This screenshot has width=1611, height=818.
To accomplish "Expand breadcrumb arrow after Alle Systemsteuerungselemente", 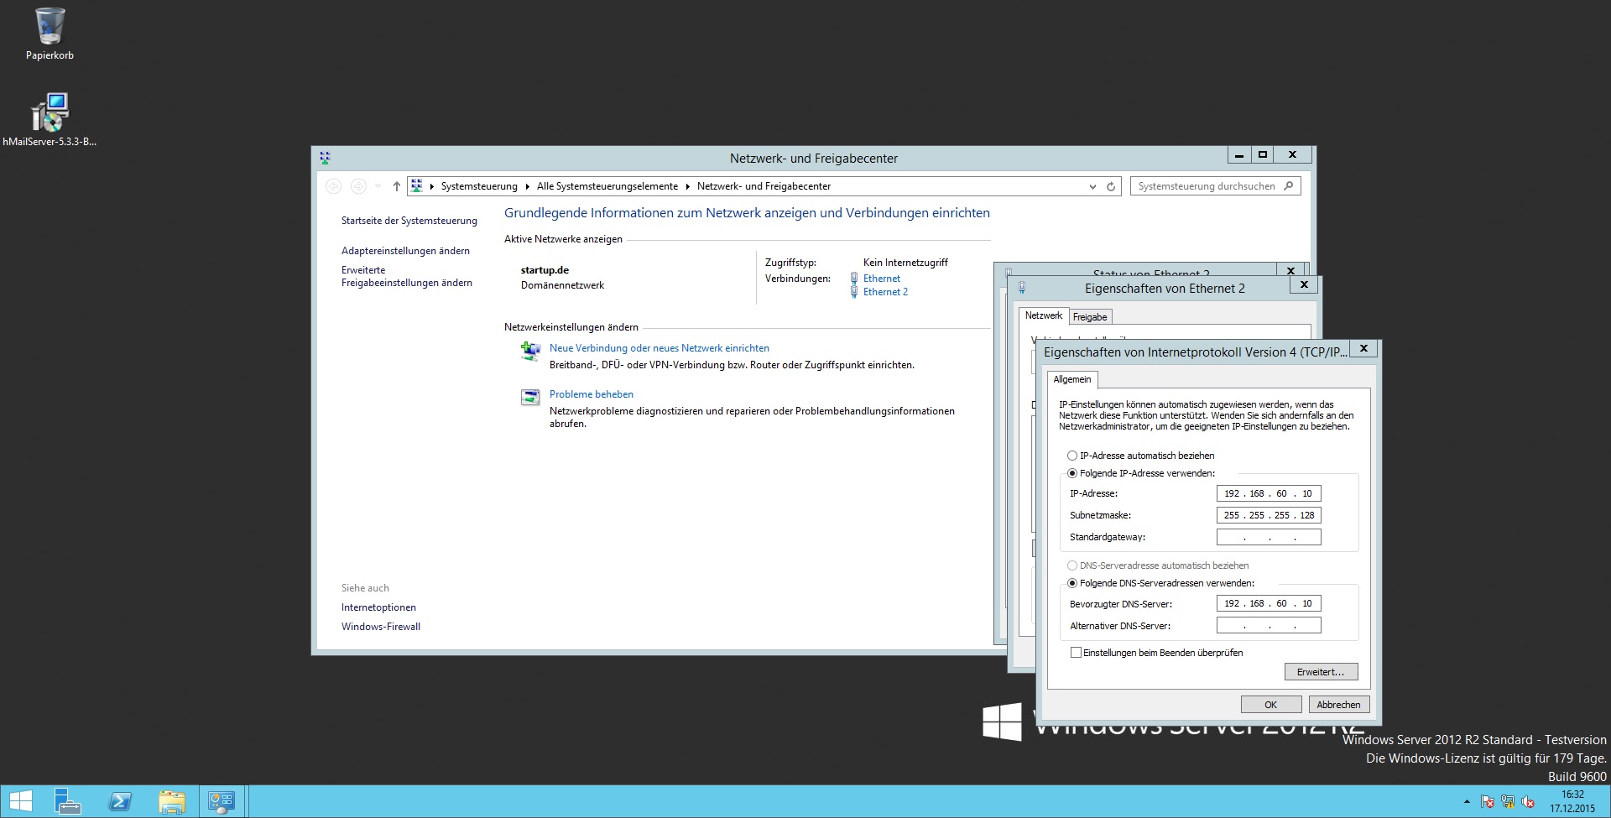I will coord(688,186).
